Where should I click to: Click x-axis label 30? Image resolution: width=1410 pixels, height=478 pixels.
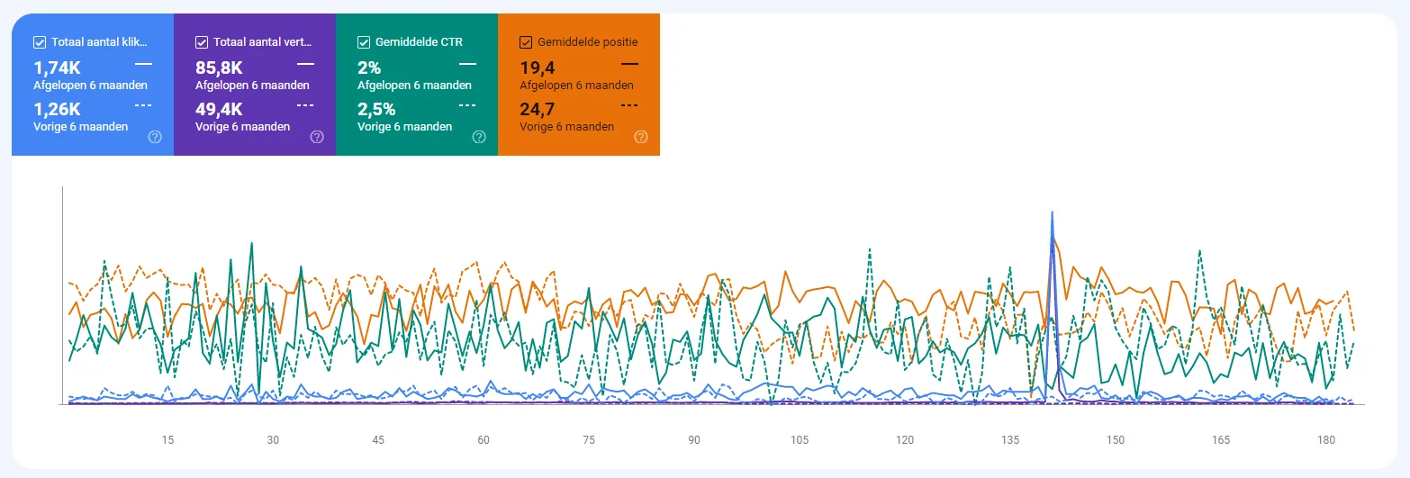273,440
